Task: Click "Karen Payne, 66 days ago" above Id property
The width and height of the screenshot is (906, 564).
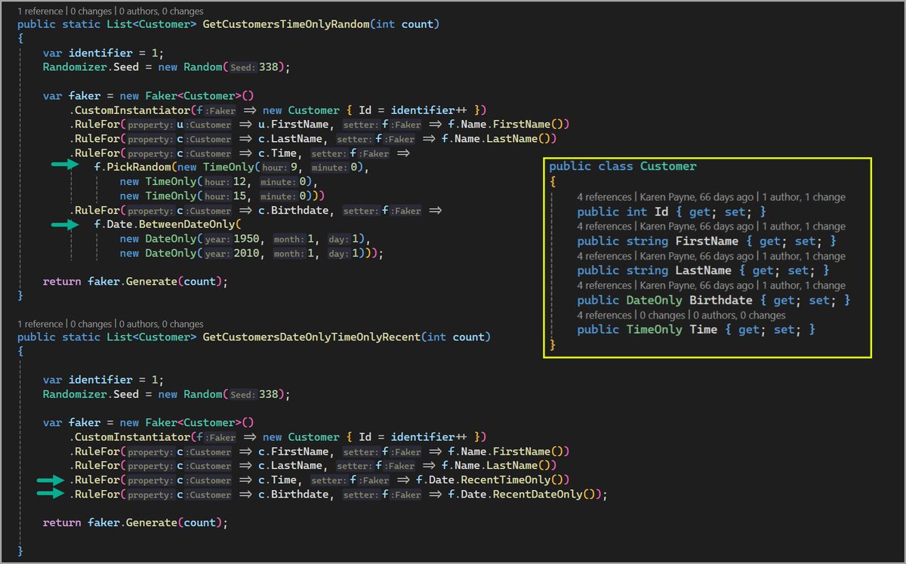Action: pyautogui.click(x=696, y=197)
